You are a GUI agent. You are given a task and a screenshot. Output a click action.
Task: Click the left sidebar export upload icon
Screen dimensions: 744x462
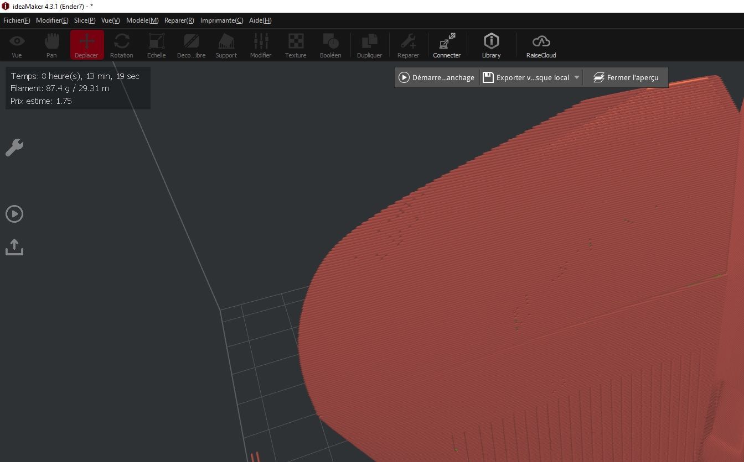(x=14, y=247)
